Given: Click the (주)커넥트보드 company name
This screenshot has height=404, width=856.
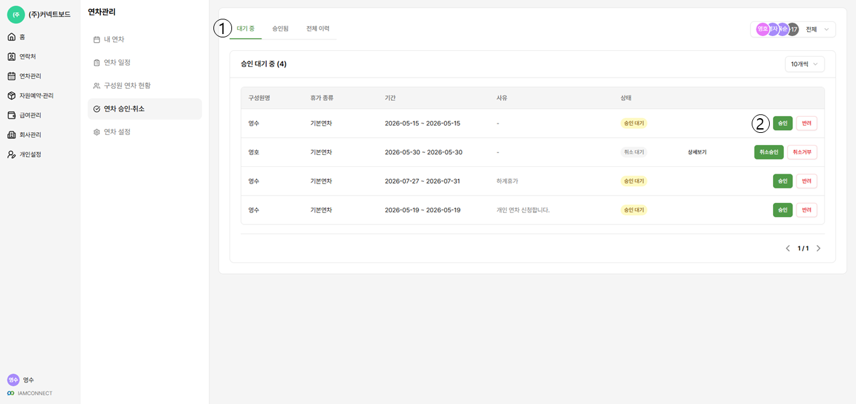Looking at the screenshot, I should click(x=49, y=15).
